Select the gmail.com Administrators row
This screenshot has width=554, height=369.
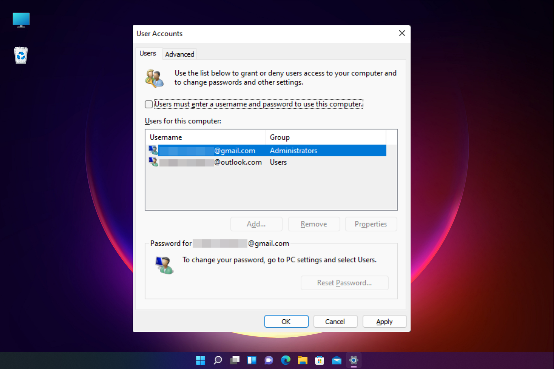click(x=235, y=151)
